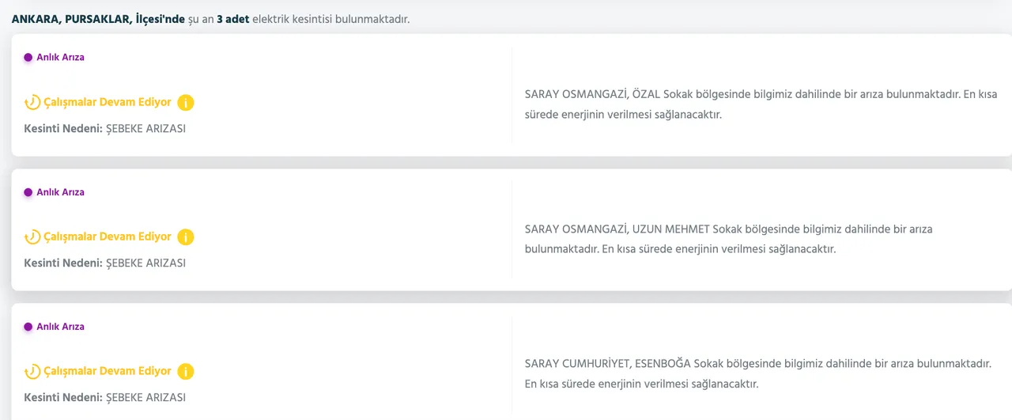Click "Kesinti Nedeni: ŞEBEKE ARIZASI" in the first card

(104, 128)
